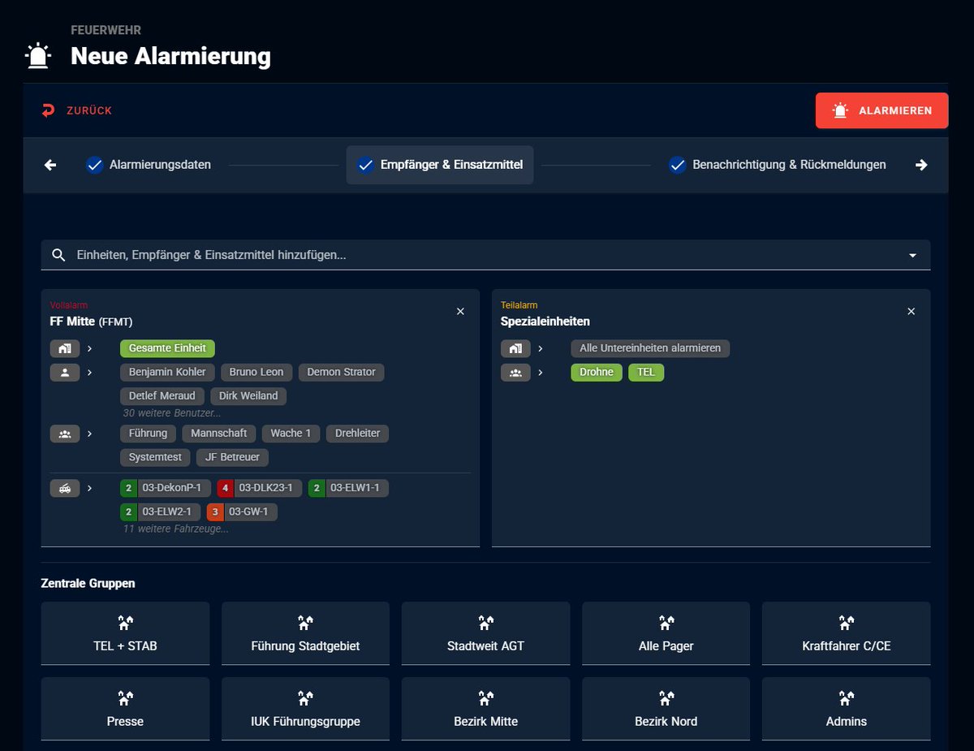Select vehicle 03-DLK23-1
Screen dimensions: 974x751
[x=260, y=489]
